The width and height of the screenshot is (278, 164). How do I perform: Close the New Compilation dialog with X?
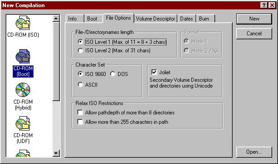click(x=272, y=5)
